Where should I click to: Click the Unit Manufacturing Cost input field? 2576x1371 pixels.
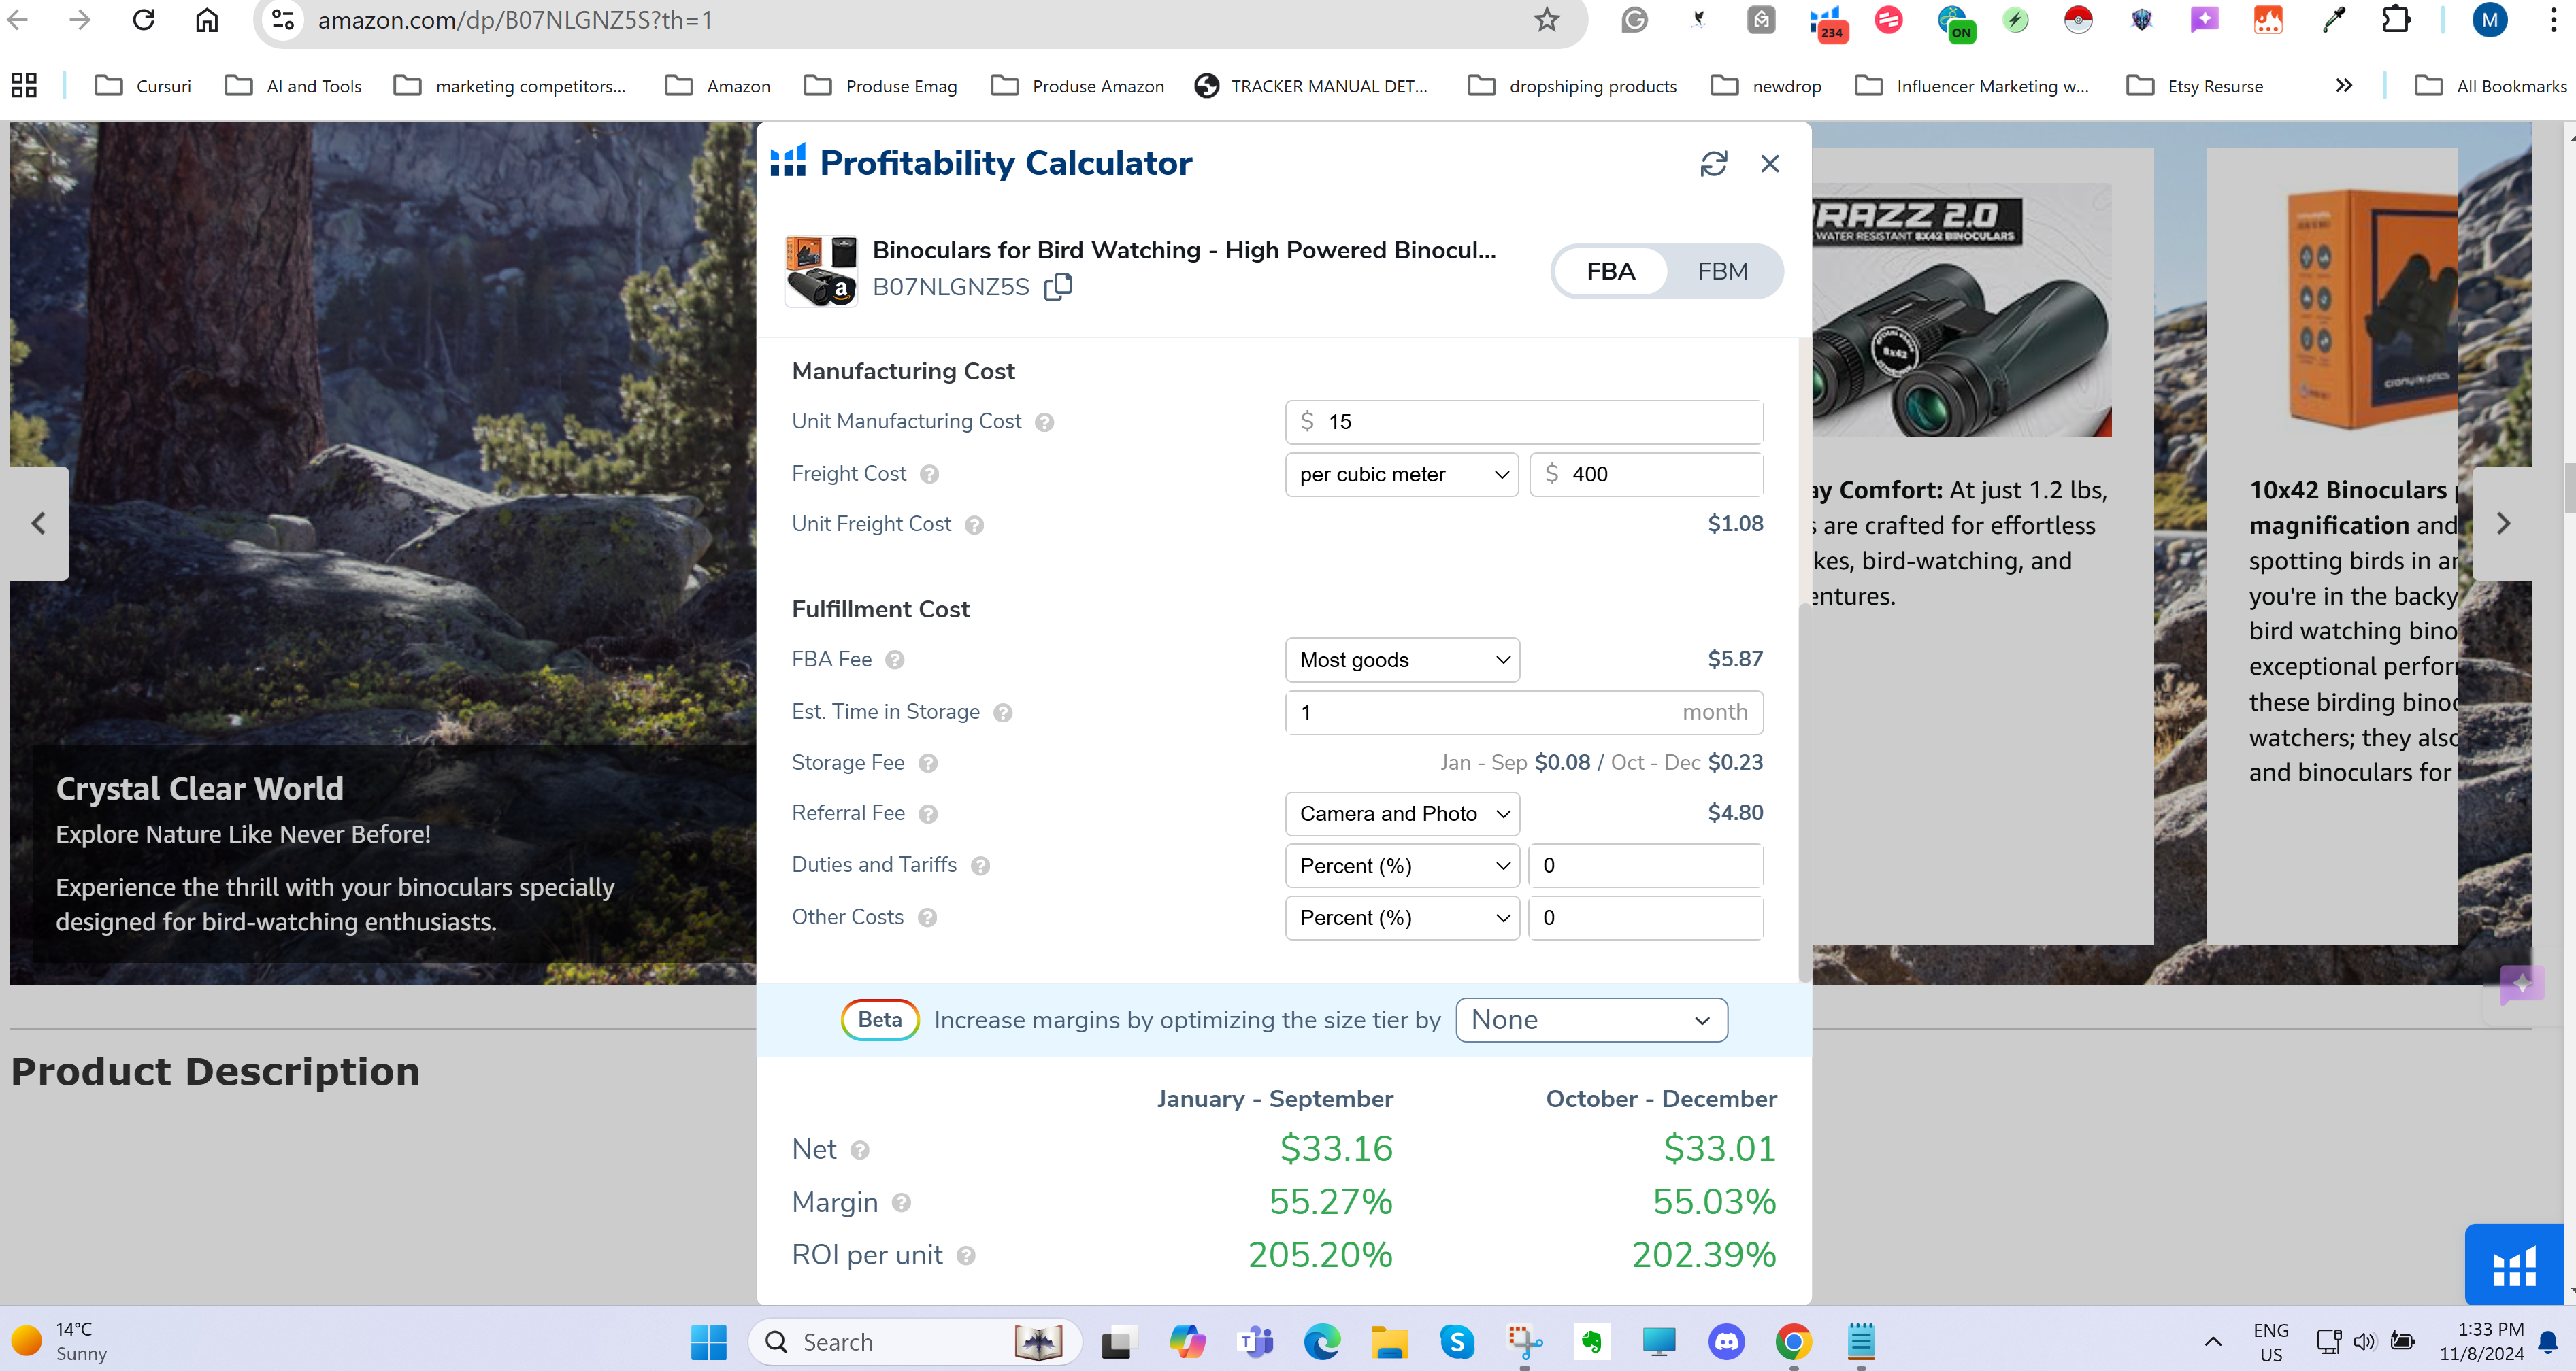pyautogui.click(x=1524, y=422)
